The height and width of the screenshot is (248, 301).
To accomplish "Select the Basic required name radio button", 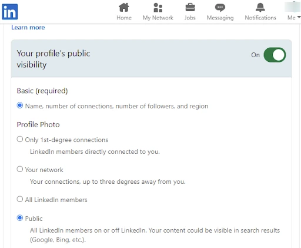I will (20, 105).
